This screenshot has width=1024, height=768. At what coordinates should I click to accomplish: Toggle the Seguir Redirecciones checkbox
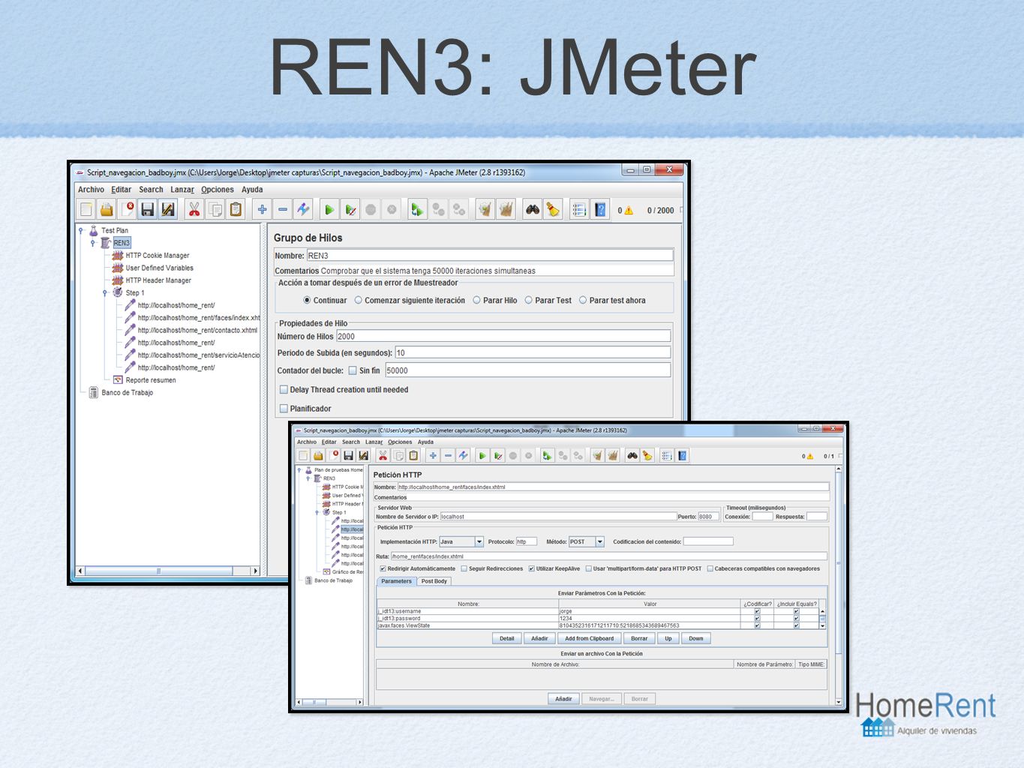click(x=464, y=568)
